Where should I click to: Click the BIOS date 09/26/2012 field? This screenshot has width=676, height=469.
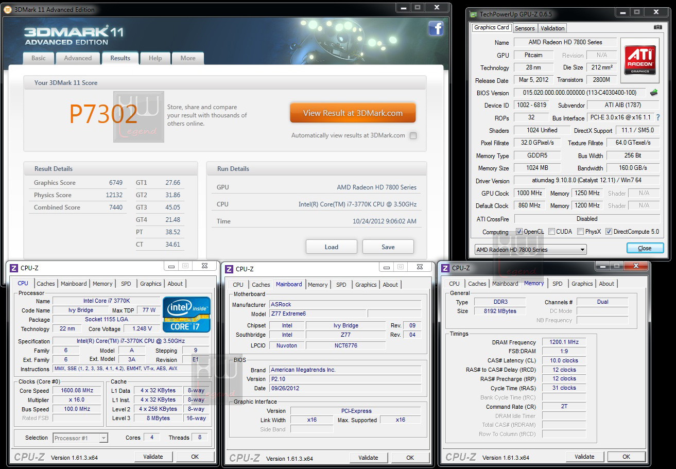coord(345,388)
